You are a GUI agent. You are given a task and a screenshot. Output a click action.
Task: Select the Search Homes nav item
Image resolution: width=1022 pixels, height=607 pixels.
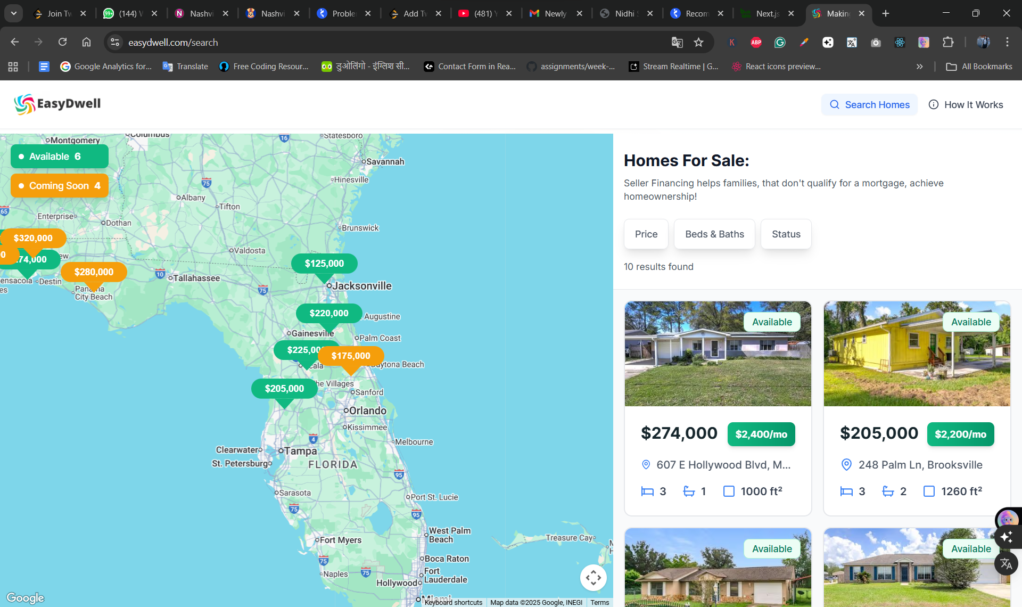(x=869, y=105)
